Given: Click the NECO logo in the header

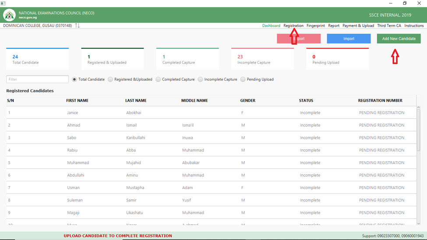Looking at the screenshot, I should 9,15.
